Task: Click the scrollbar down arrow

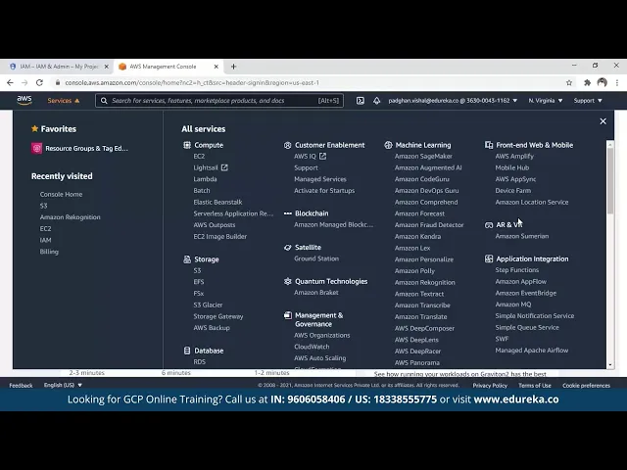Action: [x=610, y=365]
